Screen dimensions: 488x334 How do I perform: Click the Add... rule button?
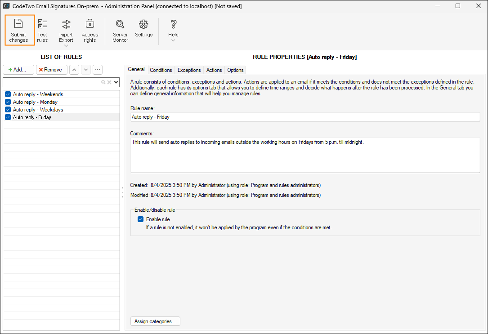coord(18,70)
